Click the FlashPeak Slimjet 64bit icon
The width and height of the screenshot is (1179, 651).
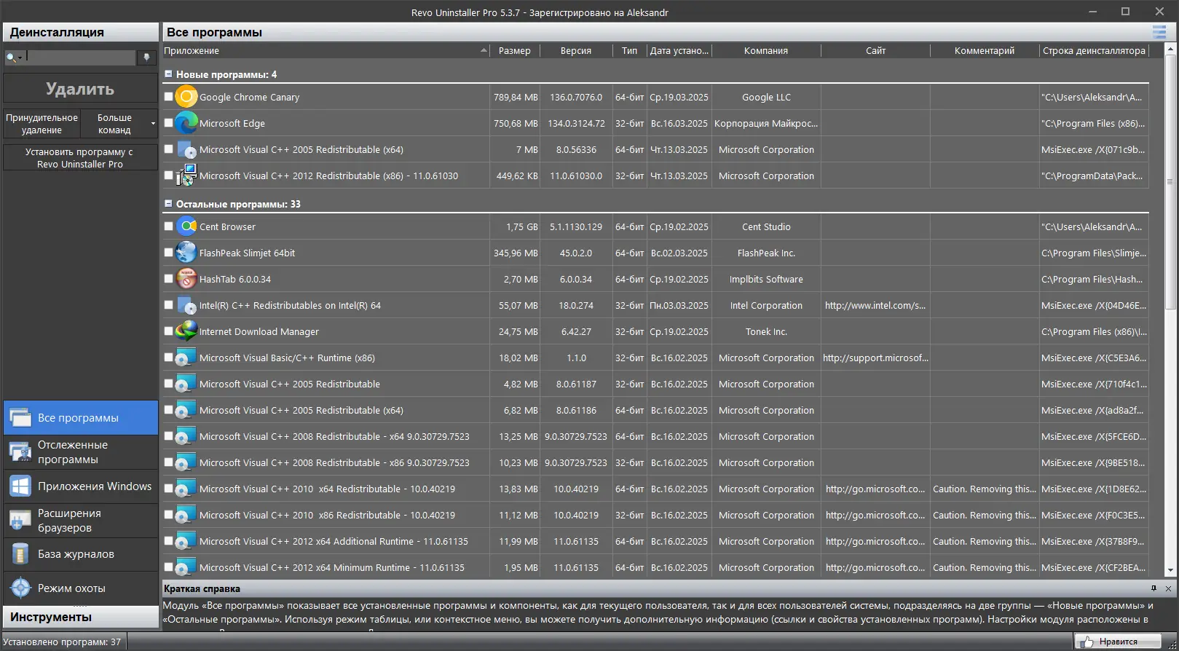coord(186,253)
